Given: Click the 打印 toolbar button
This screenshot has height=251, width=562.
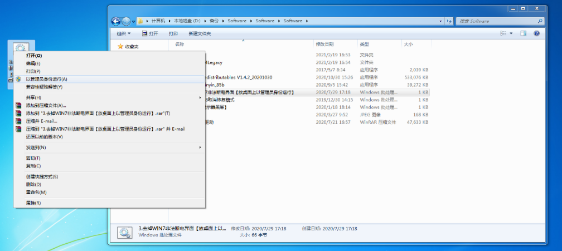Looking at the screenshot, I should [x=173, y=33].
